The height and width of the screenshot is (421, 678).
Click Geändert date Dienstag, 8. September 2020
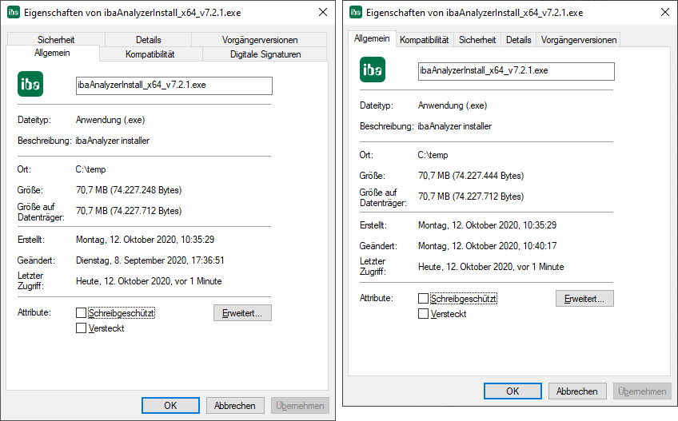pos(150,260)
